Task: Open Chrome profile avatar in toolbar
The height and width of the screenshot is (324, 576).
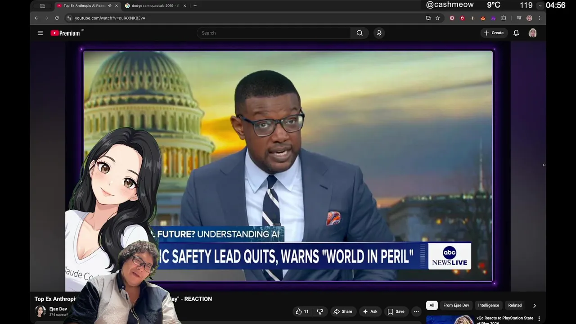Action: (x=529, y=18)
